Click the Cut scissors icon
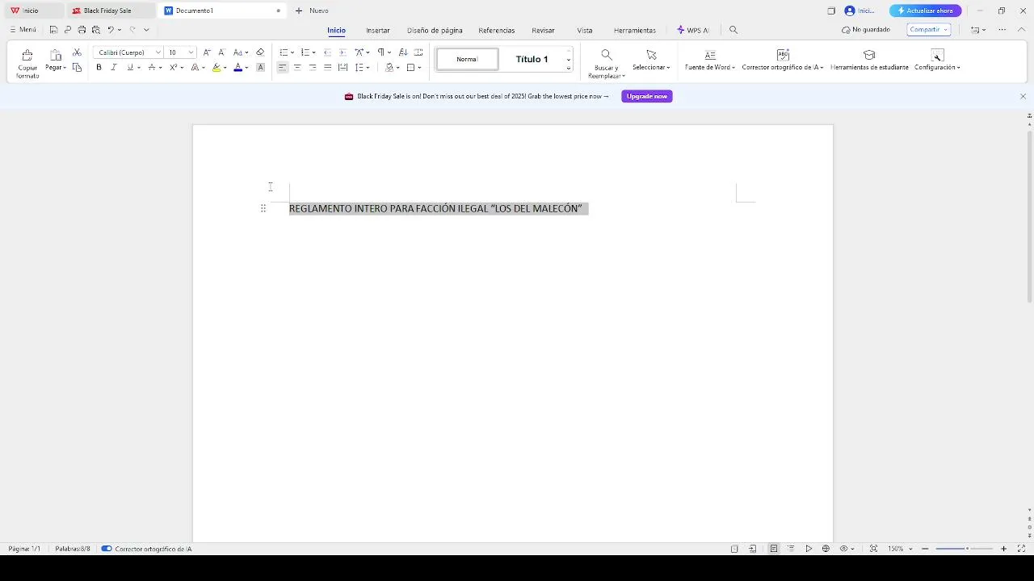 [77, 52]
